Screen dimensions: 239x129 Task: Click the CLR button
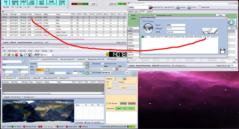(x=134, y=75)
